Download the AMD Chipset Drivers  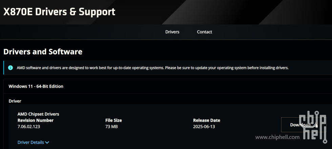pos(304,125)
